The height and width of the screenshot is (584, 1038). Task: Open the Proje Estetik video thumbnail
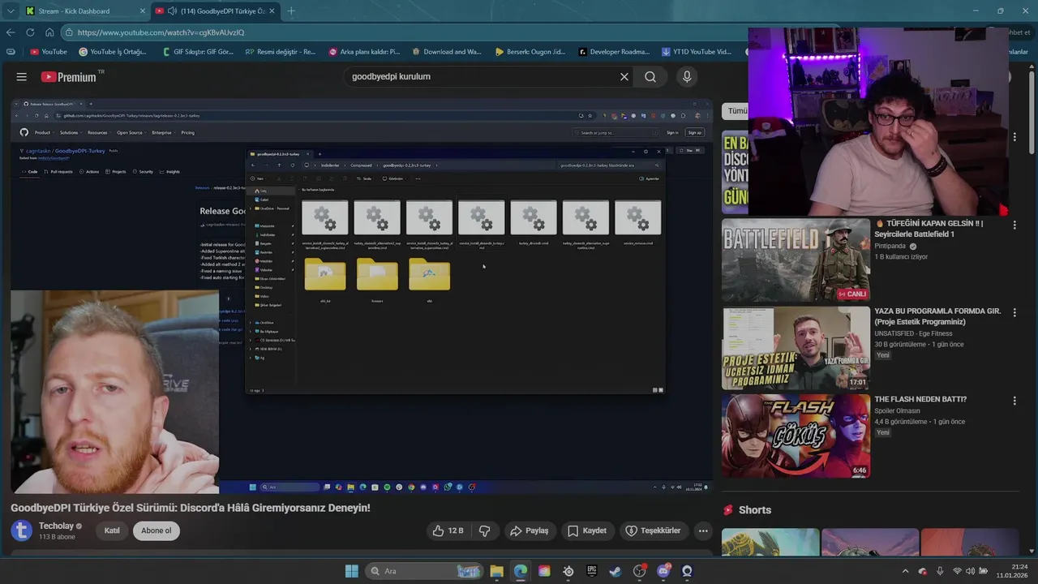click(796, 348)
